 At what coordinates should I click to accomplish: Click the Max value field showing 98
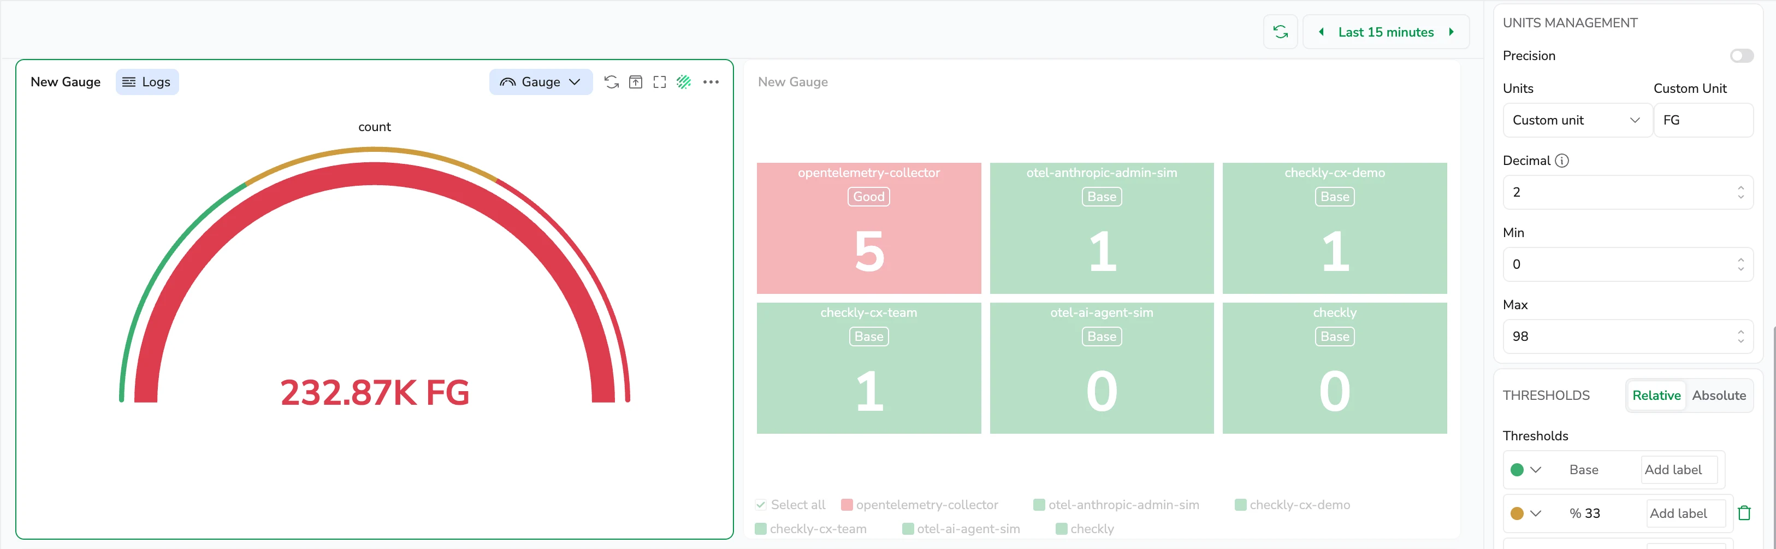(1628, 337)
